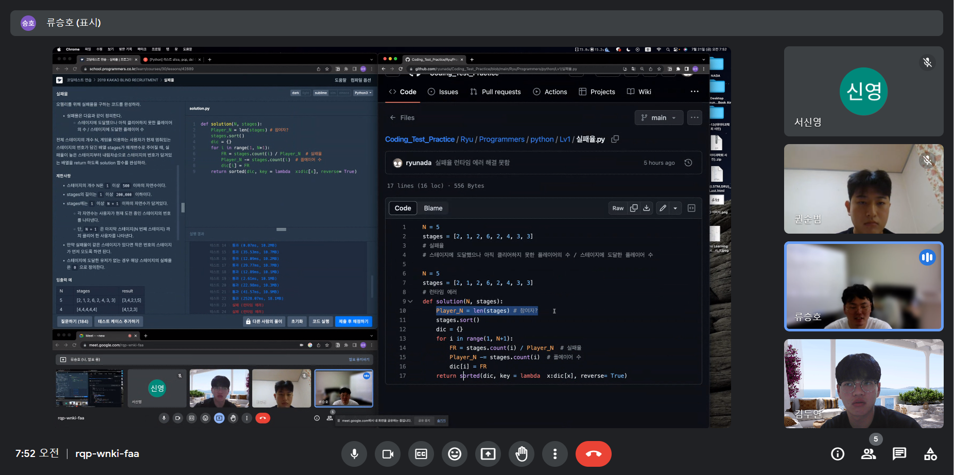This screenshot has width=954, height=475.
Task: Open NADA folder on the desktop
Action: [716, 67]
